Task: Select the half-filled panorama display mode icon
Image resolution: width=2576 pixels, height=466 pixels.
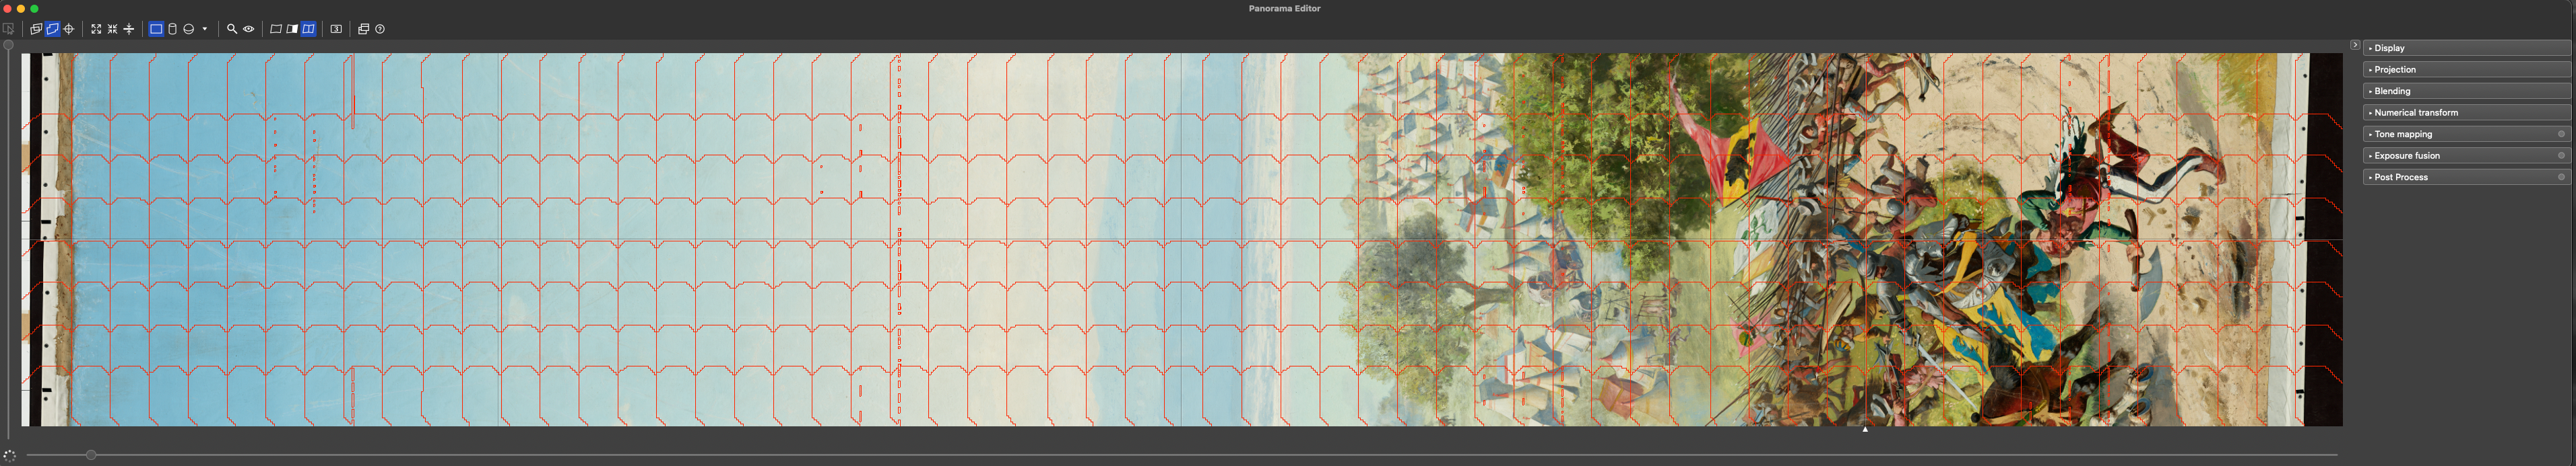Action: click(292, 29)
